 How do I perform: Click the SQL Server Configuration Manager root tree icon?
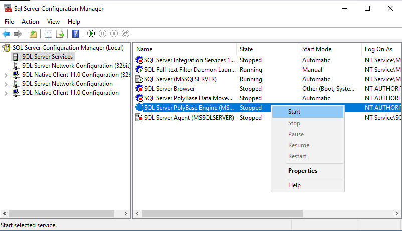(7, 48)
